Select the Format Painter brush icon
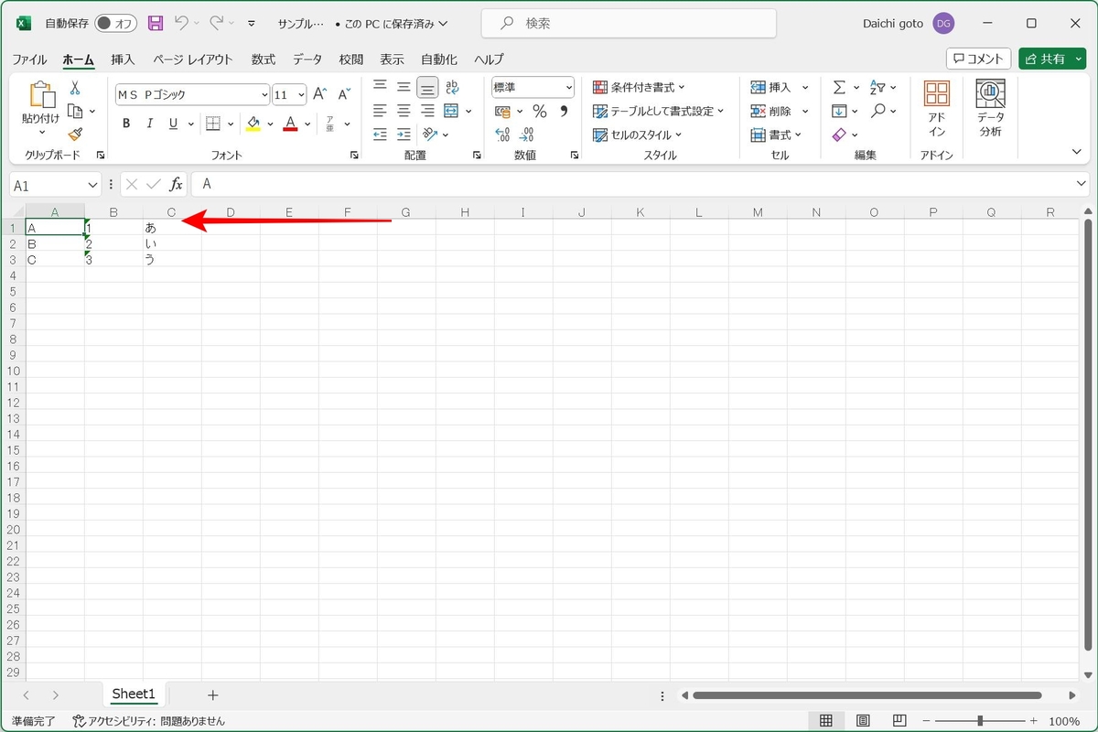1098x732 pixels. coord(75,134)
